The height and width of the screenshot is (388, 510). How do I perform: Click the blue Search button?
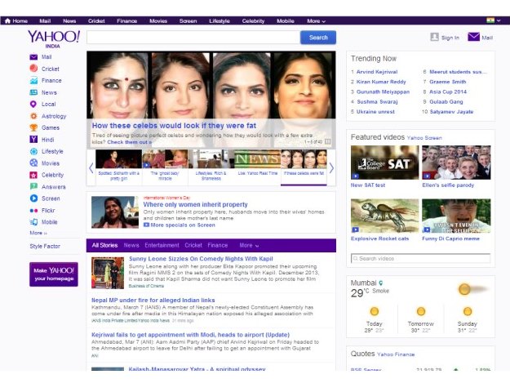pyautogui.click(x=318, y=38)
